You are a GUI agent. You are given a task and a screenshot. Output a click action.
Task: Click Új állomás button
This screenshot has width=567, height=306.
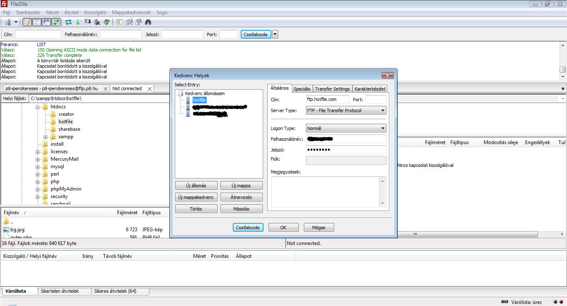point(196,186)
